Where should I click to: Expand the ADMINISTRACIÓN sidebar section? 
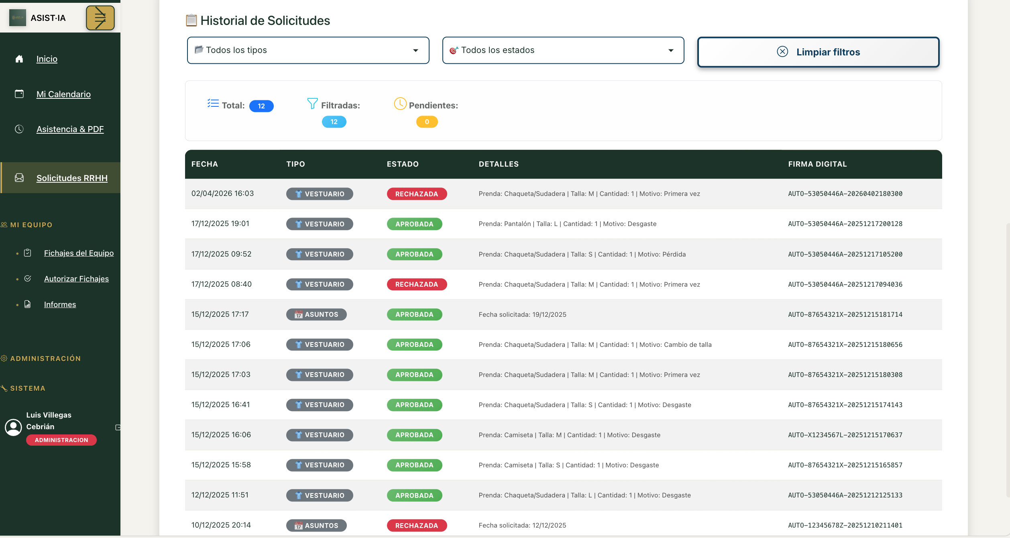tap(45, 359)
